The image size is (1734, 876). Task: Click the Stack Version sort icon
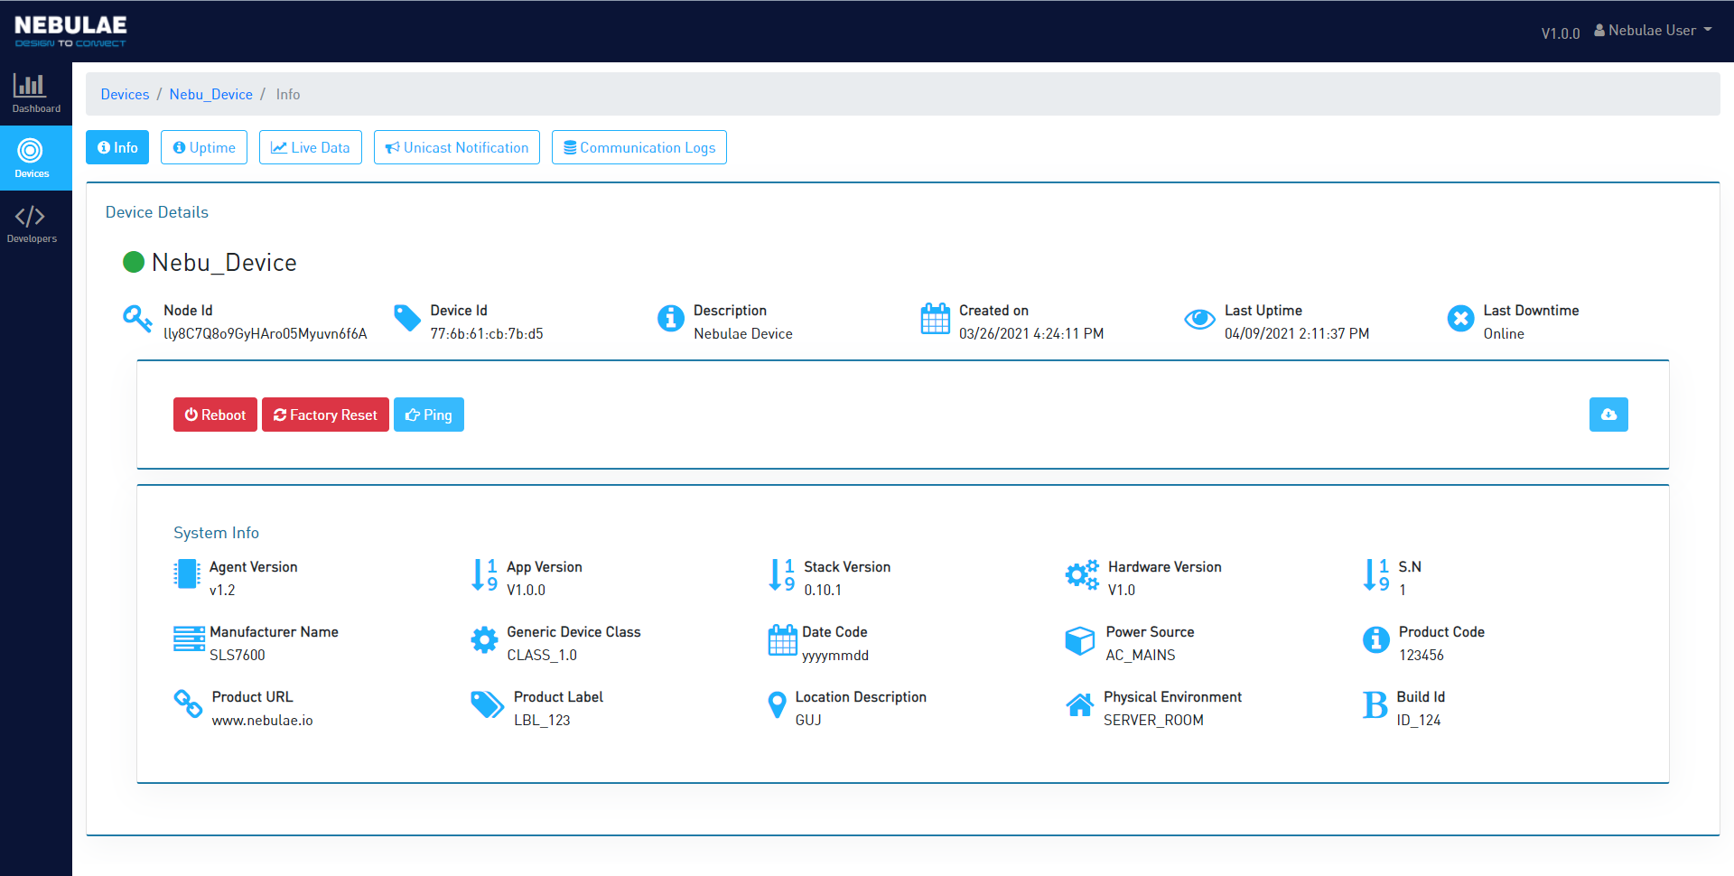(782, 574)
